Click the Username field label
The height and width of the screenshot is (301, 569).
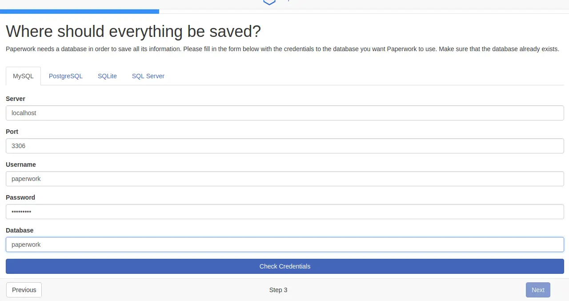click(x=21, y=165)
